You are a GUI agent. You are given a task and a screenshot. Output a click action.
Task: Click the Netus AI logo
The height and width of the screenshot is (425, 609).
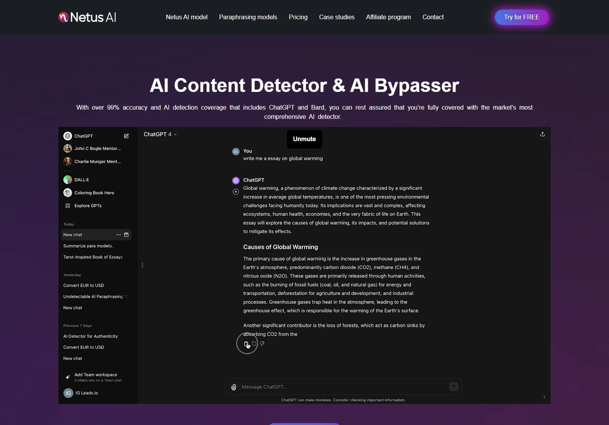tap(87, 17)
